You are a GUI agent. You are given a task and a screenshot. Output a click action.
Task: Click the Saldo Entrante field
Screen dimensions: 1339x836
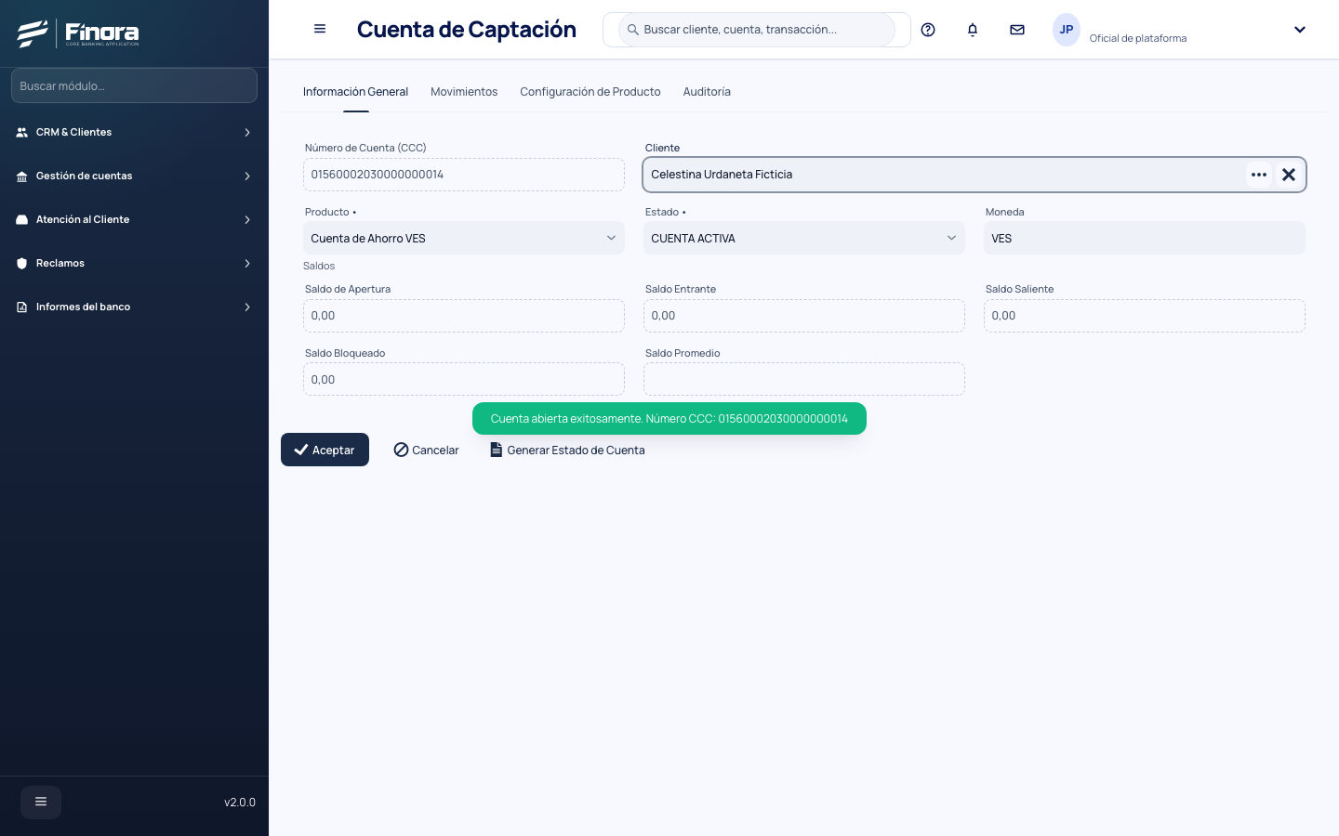click(x=804, y=316)
